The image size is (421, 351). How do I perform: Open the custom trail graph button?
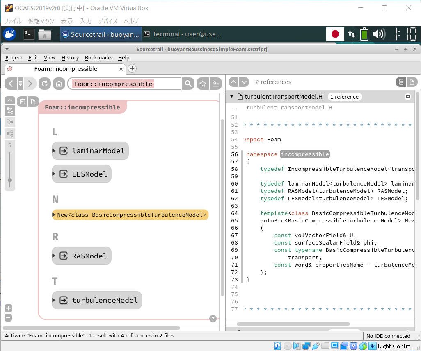coord(9,111)
